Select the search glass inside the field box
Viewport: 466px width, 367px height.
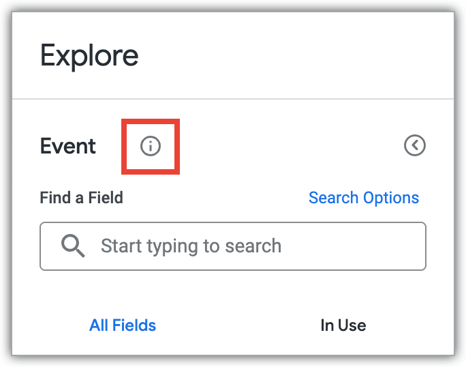(x=73, y=246)
